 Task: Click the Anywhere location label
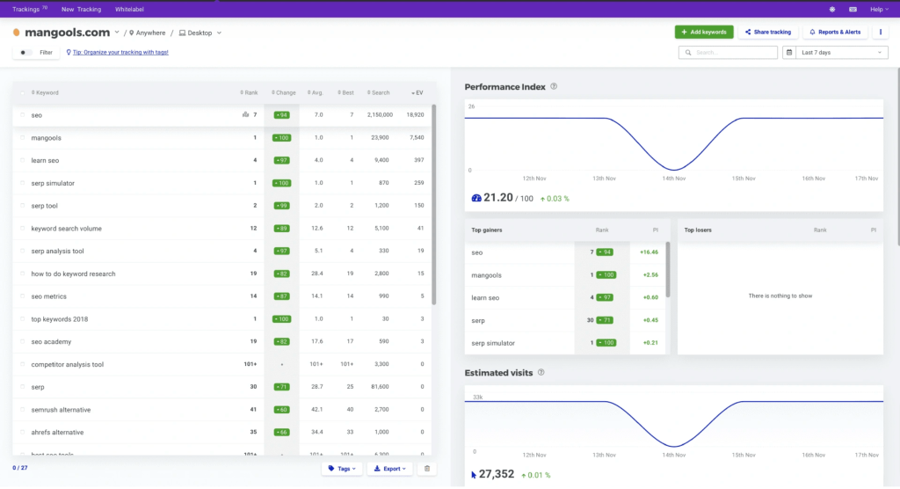151,33
